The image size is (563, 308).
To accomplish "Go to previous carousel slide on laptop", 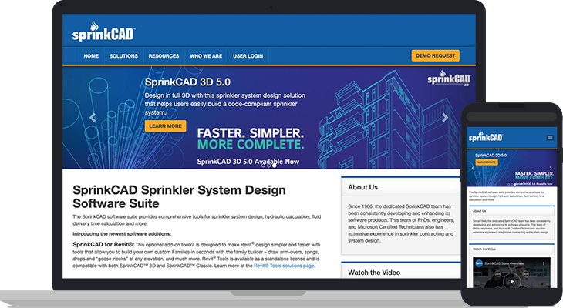I will pos(93,117).
